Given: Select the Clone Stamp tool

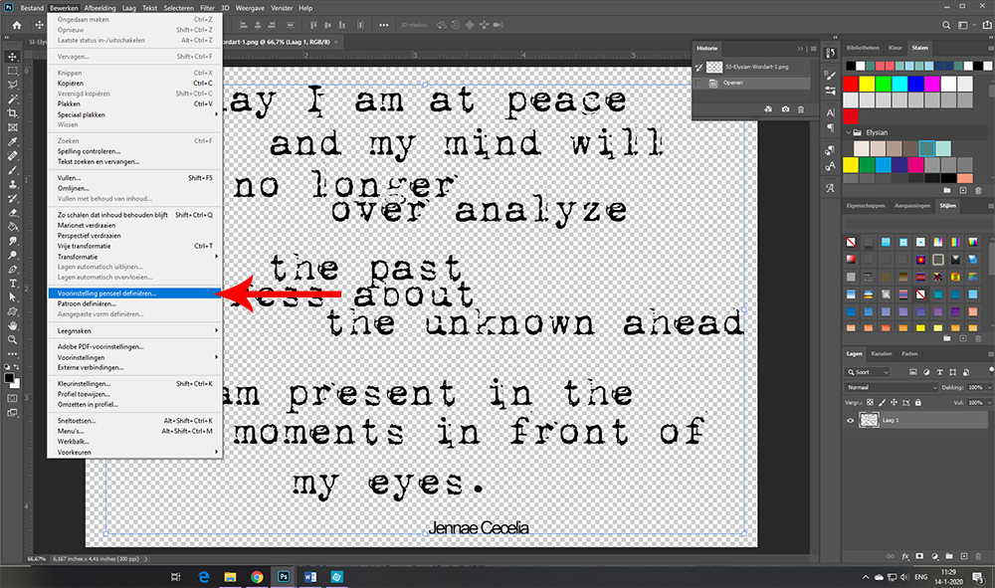Looking at the screenshot, I should point(12,184).
